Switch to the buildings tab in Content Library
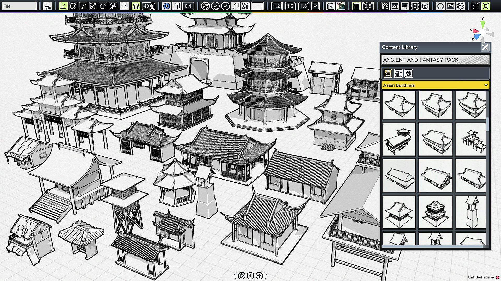The width and height of the screenshot is (501, 281). [398, 73]
